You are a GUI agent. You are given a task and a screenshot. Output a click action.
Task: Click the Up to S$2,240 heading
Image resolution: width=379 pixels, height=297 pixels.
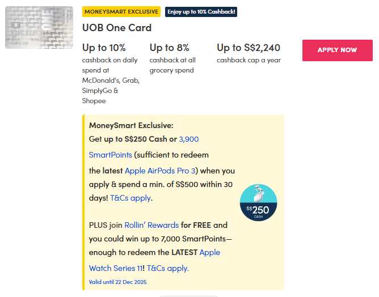tap(249, 48)
